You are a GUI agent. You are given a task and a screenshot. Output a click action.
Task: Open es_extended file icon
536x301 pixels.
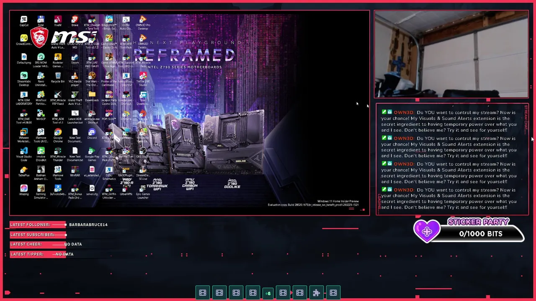click(92, 172)
